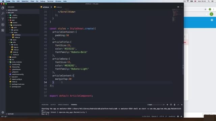The height and width of the screenshot is (121, 216).
Task: Click the UTF-8 encoding in status bar
Action: 161,116
